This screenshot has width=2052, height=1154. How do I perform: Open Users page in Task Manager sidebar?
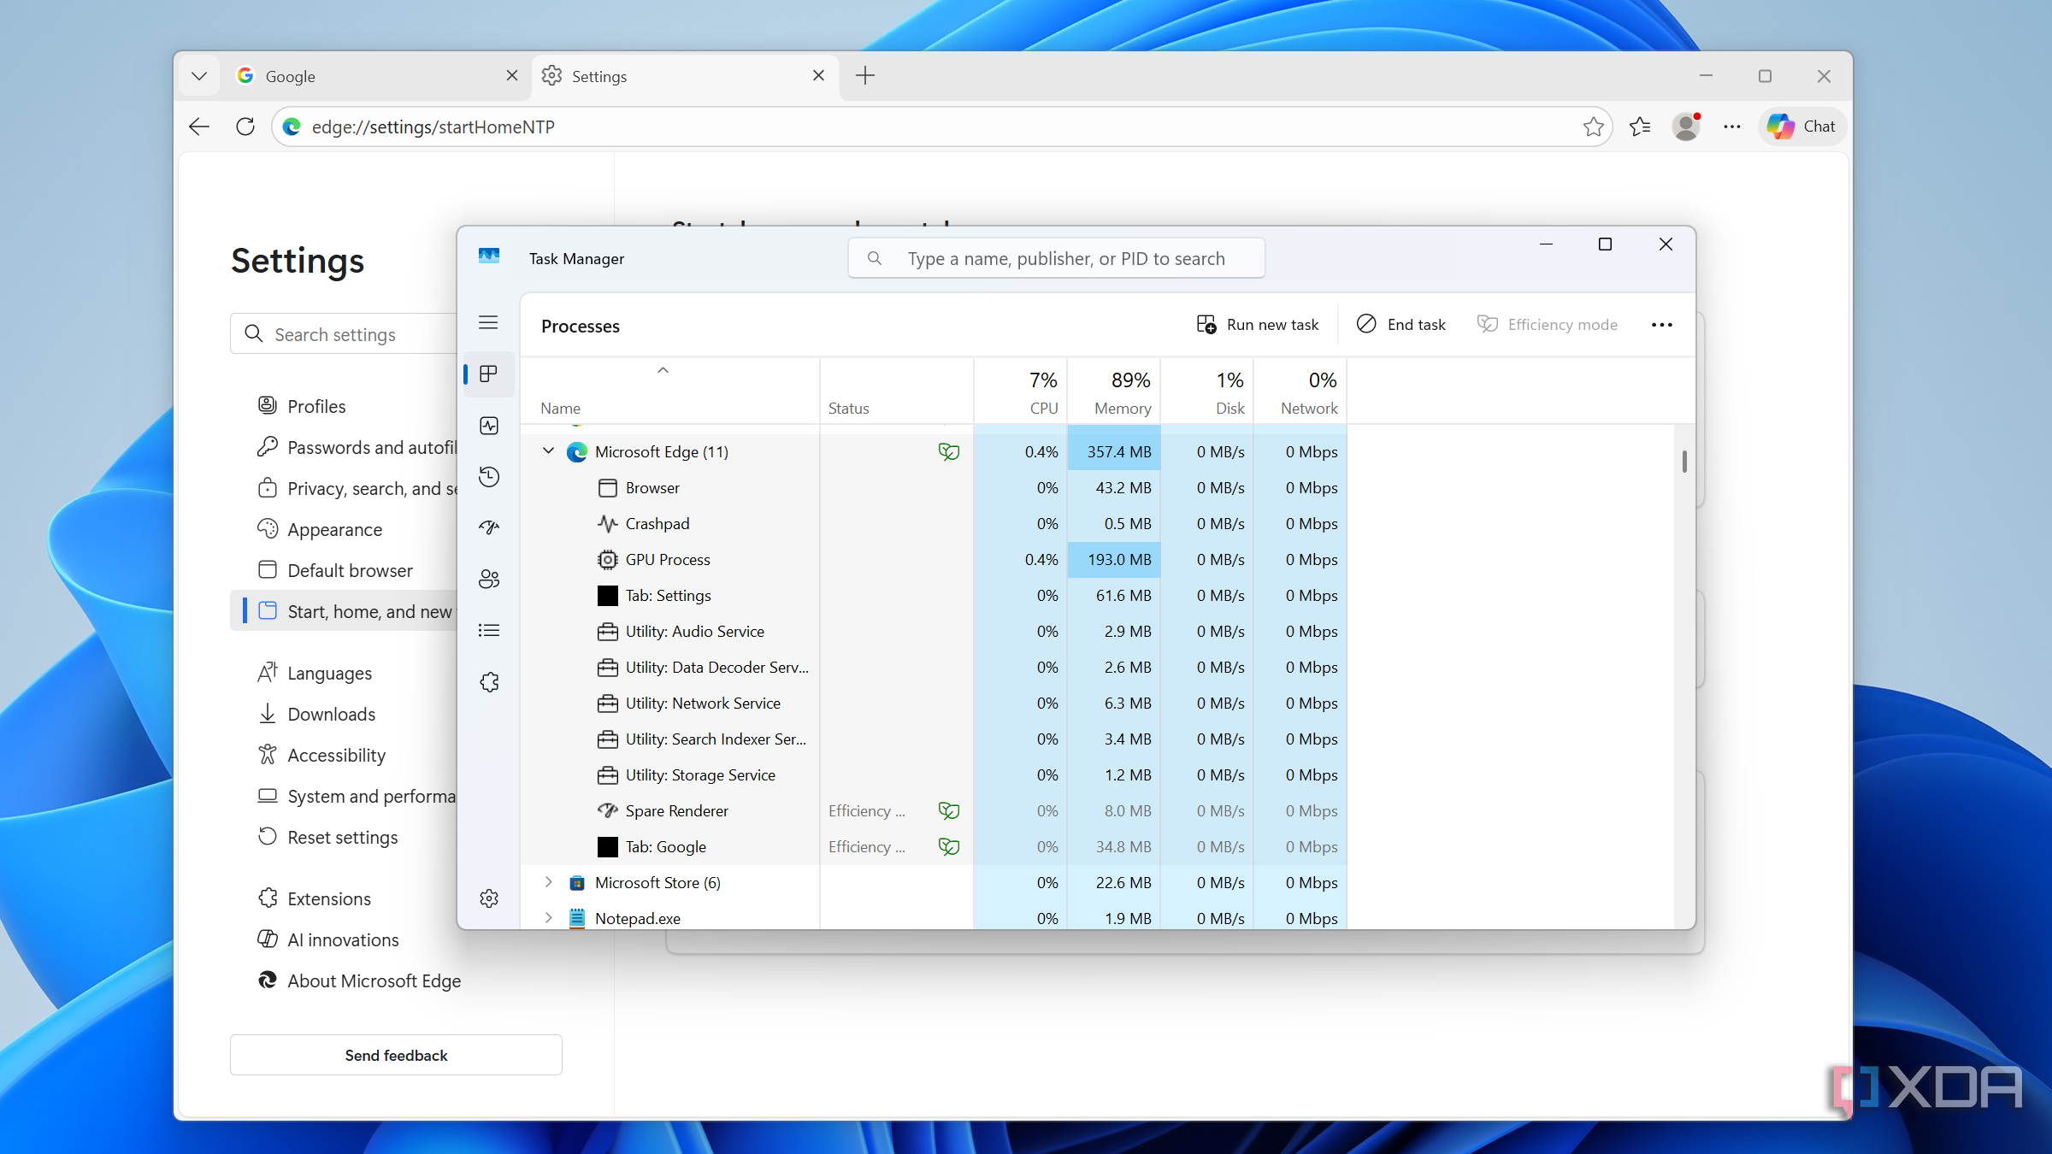(x=488, y=579)
